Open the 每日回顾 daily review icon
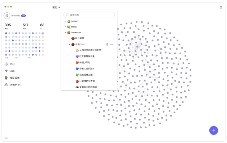227x143 pixels. click(x=6, y=78)
